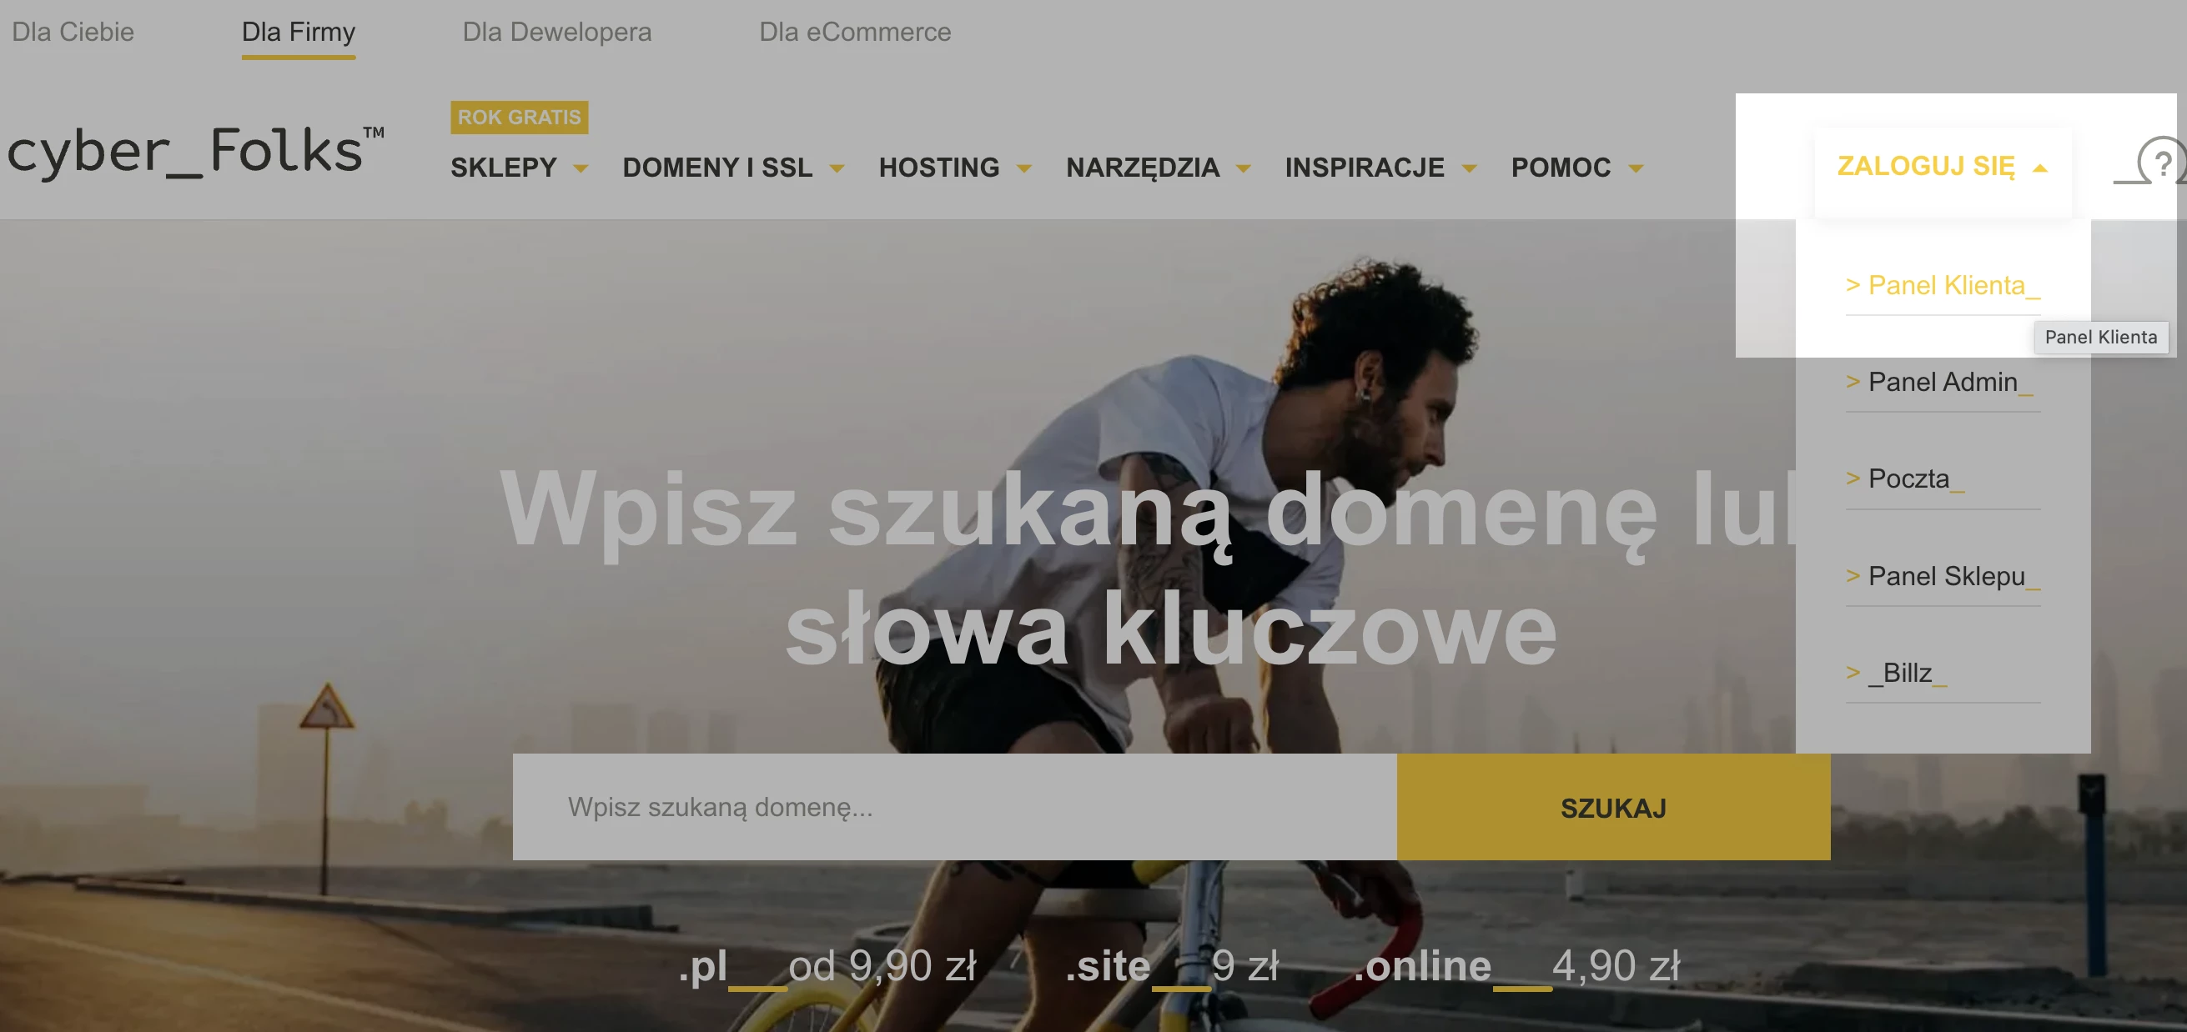2187x1032 pixels.
Task: Click the SZUKAJ search button
Action: pyautogui.click(x=1613, y=807)
